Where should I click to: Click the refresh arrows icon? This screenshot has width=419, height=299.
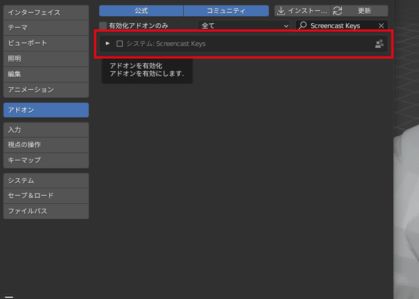click(x=338, y=11)
